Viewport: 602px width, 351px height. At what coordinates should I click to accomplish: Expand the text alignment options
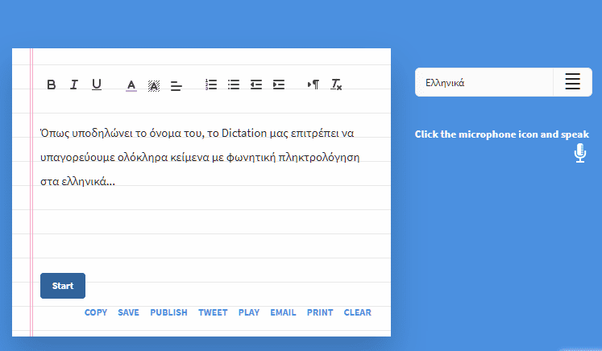[x=176, y=85]
